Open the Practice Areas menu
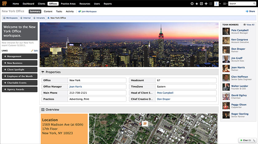258x144 pixels. tap(68, 4)
